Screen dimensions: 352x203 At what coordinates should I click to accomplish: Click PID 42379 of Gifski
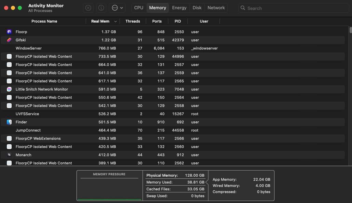(x=178, y=40)
